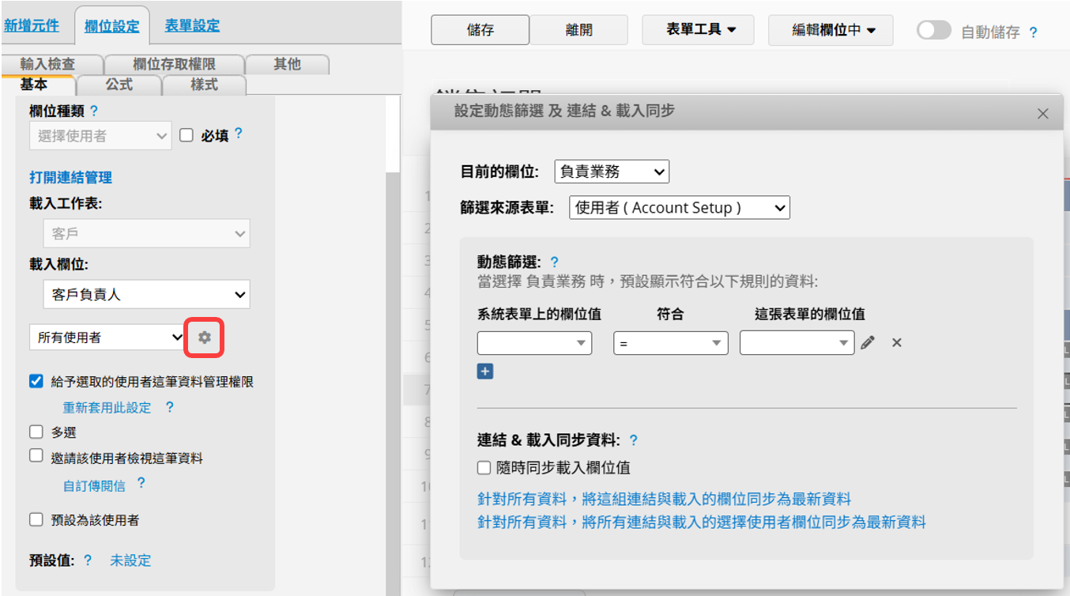Toggle the 自動儲存 switch

coord(933,31)
